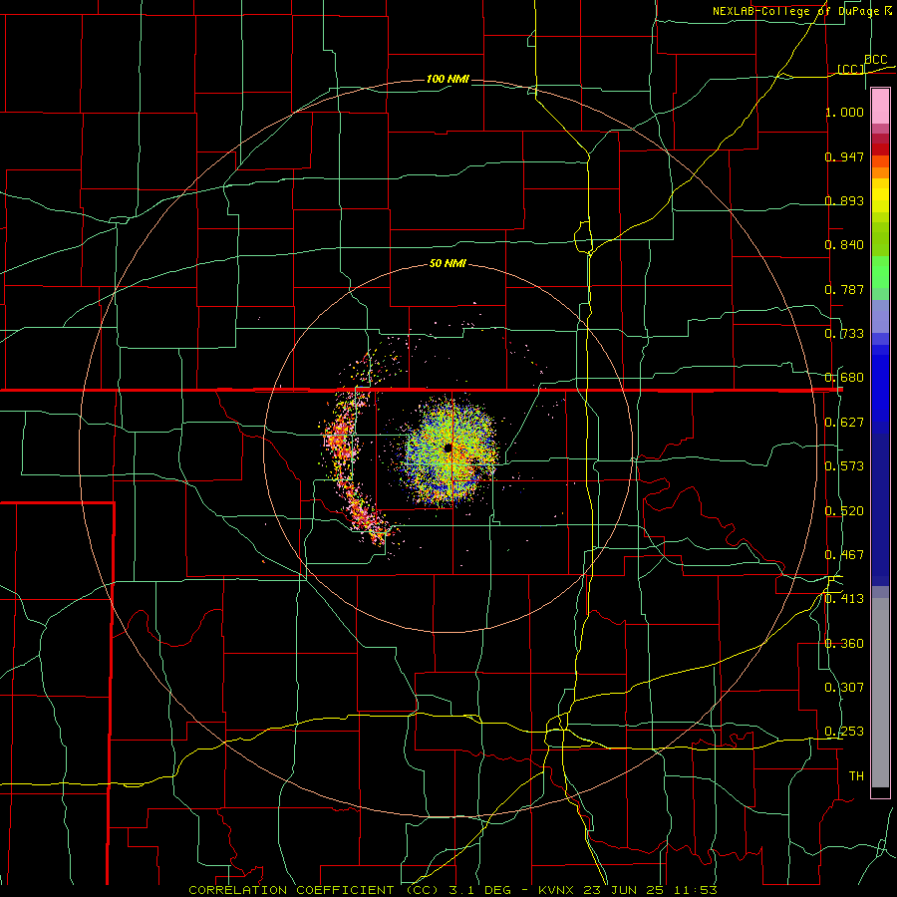This screenshot has height=897, width=897.
Task: Pick the bright green segment of the color scale
Action: [x=880, y=272]
